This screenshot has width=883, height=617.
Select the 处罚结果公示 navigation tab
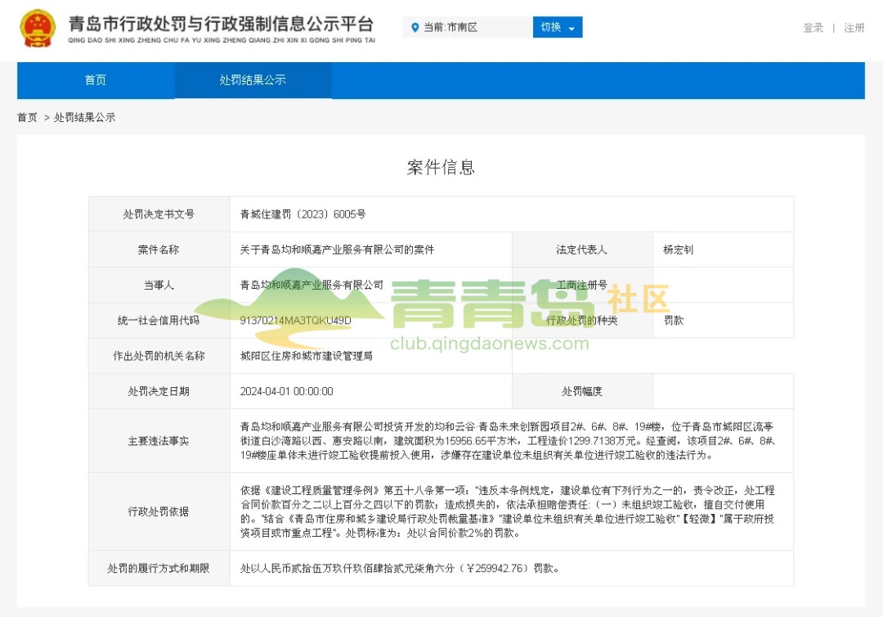click(253, 80)
